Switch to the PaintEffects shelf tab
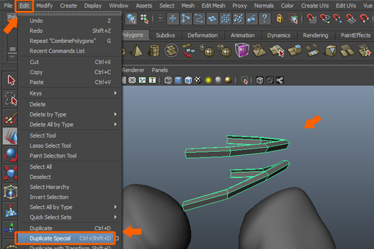This screenshot has height=249, width=374. tap(355, 35)
